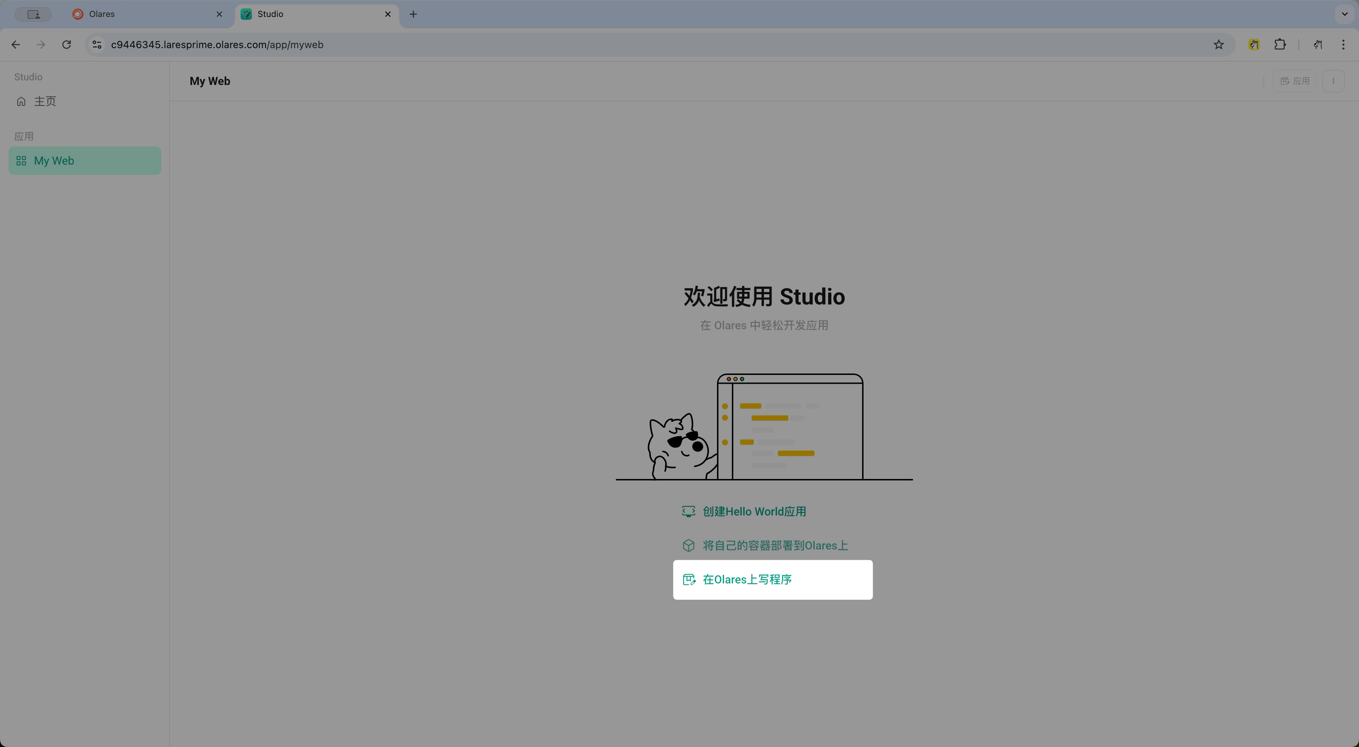Click the yellow dog extension icon in toolbar
1359x747 pixels.
click(x=1255, y=44)
